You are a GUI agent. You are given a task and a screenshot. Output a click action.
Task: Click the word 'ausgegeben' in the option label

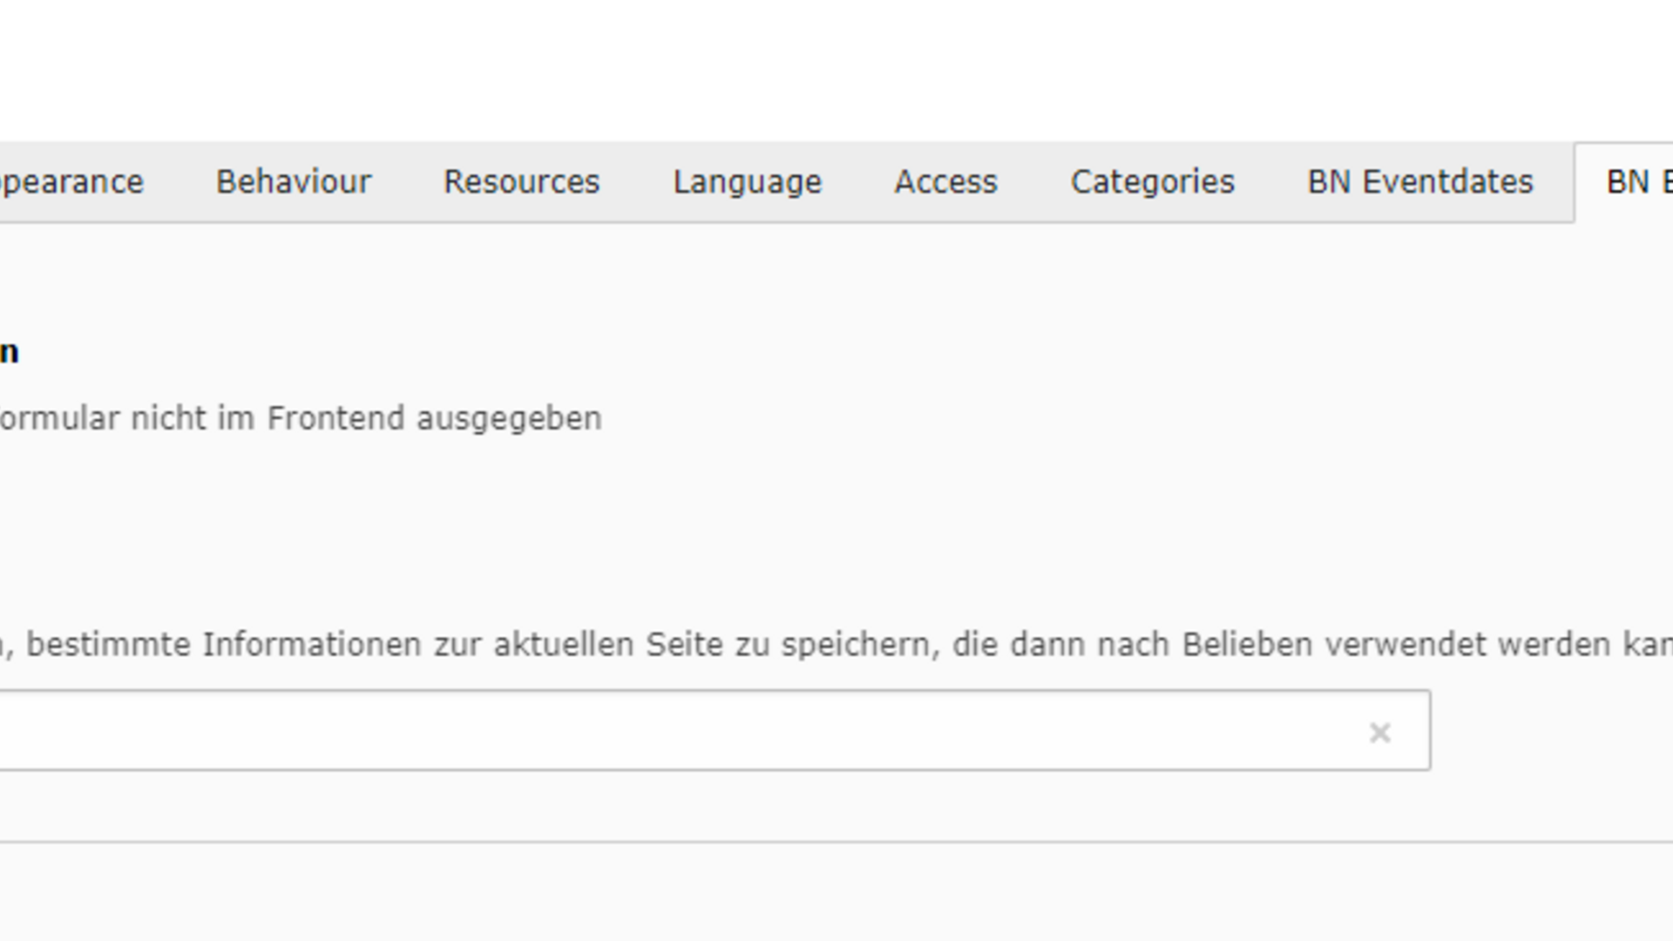[509, 418]
